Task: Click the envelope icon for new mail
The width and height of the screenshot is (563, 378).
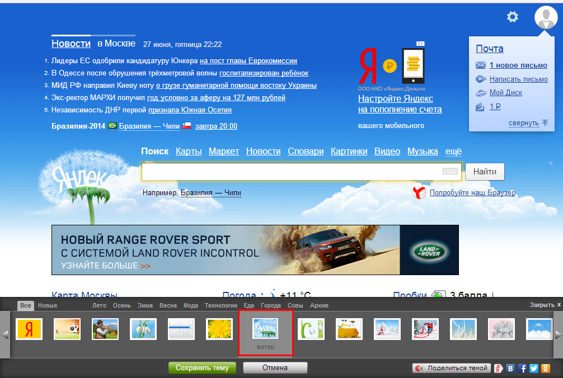Action: (x=480, y=65)
